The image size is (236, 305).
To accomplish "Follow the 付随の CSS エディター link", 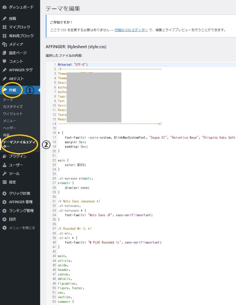I will pyautogui.click(x=131, y=30).
